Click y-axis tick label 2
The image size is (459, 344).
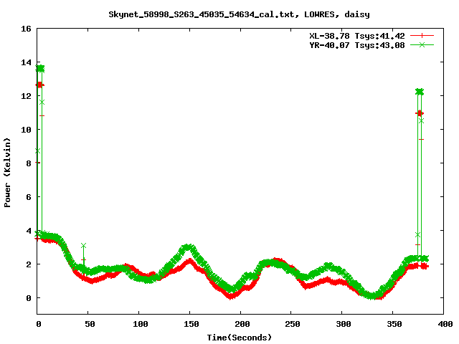tap(29, 264)
